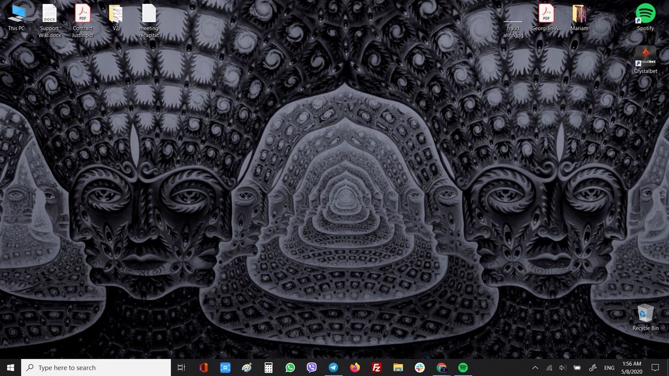Open the paint palette app in taskbar
Image resolution: width=669 pixels, height=376 pixels.
[246, 368]
